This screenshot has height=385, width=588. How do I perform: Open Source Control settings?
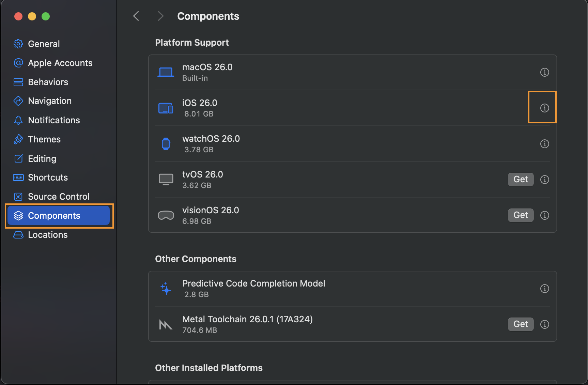pos(59,197)
